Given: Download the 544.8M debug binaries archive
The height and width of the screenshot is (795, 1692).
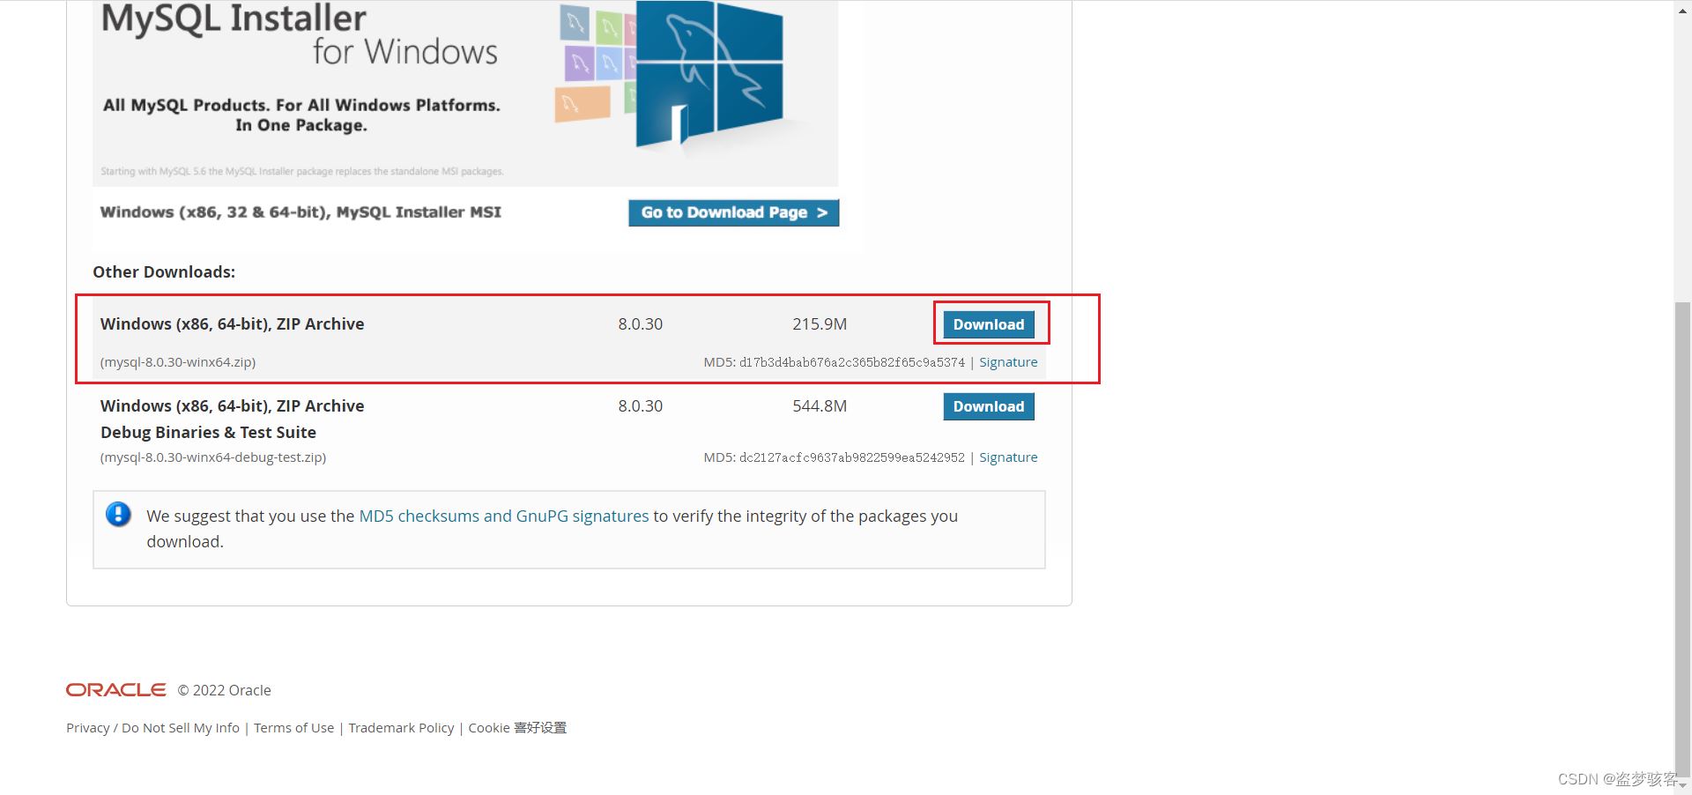Looking at the screenshot, I should click(x=989, y=406).
